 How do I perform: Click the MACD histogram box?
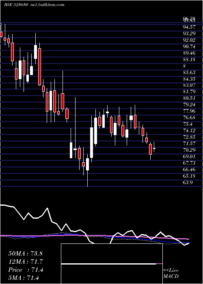[x=112, y=264]
